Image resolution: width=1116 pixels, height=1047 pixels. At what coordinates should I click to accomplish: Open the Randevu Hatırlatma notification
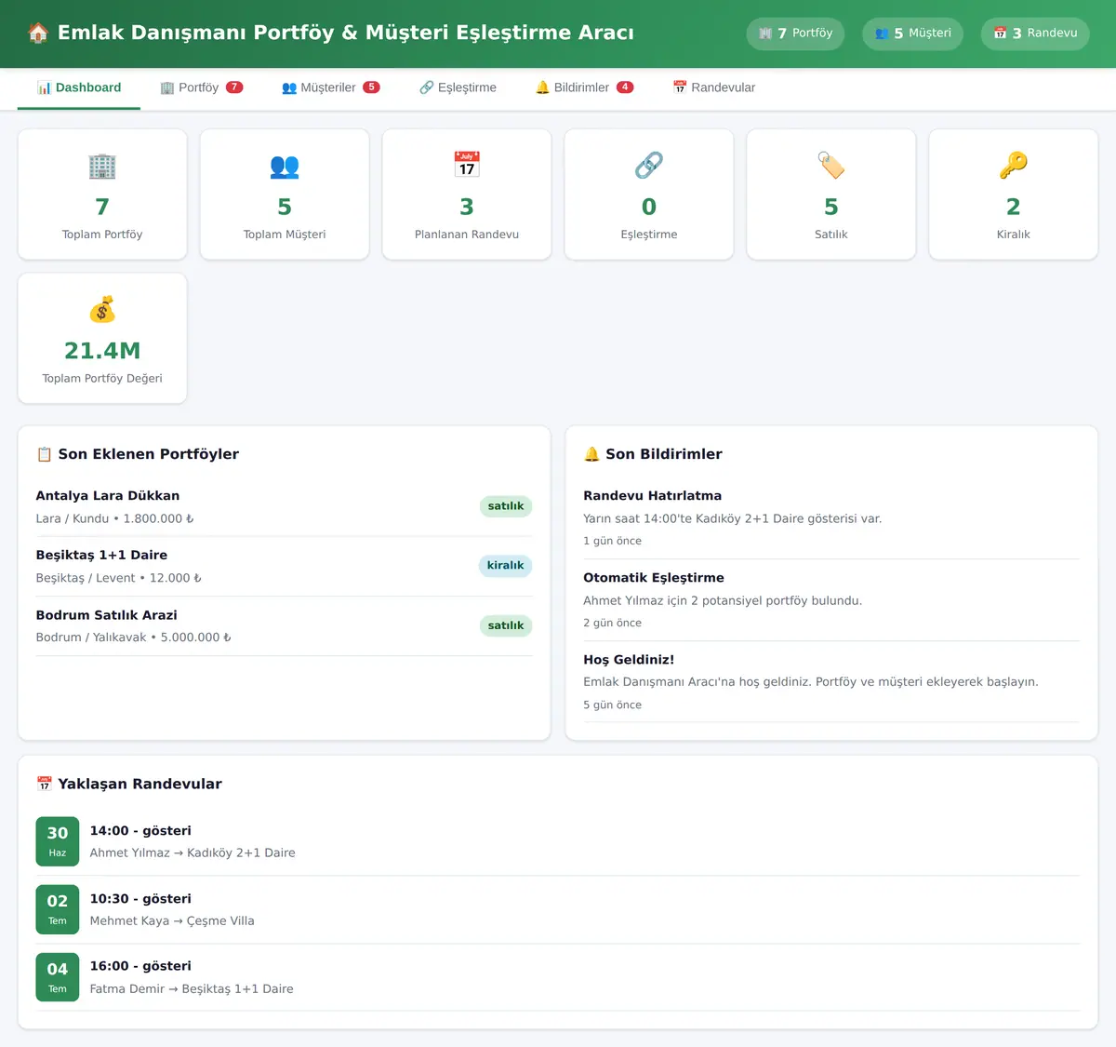pyautogui.click(x=831, y=518)
